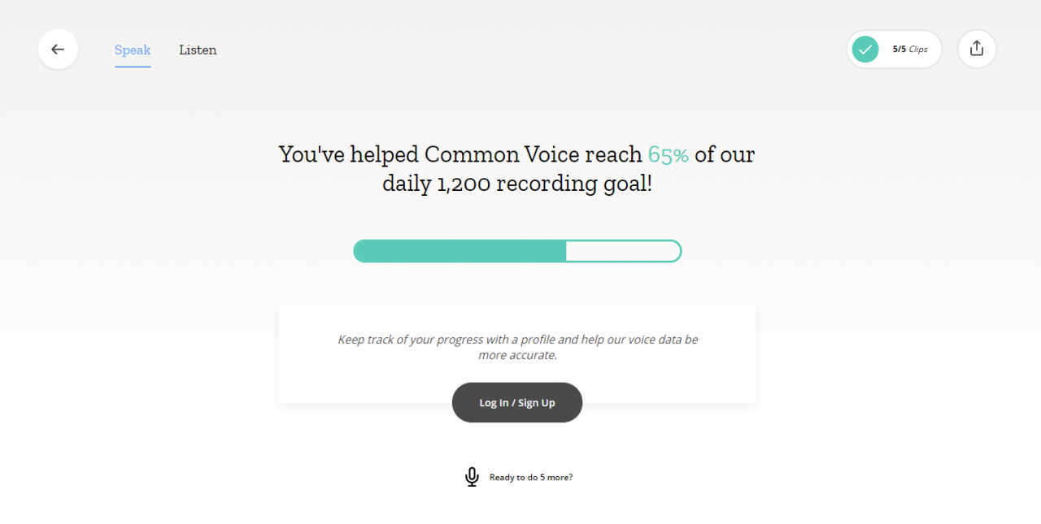Go back using the left arrow button
The image size is (1041, 524).
[x=58, y=50]
